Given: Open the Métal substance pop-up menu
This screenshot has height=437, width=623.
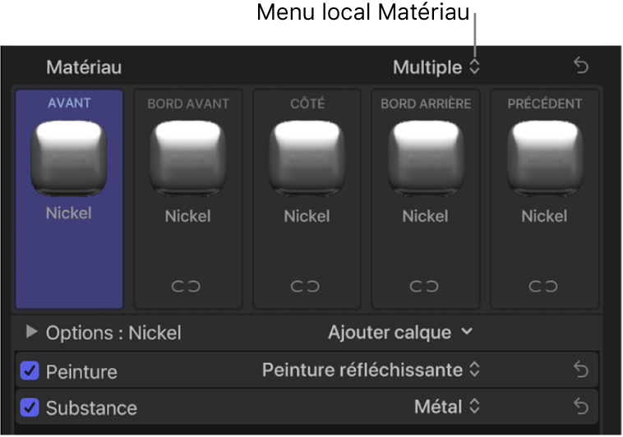Looking at the screenshot, I should click(447, 406).
